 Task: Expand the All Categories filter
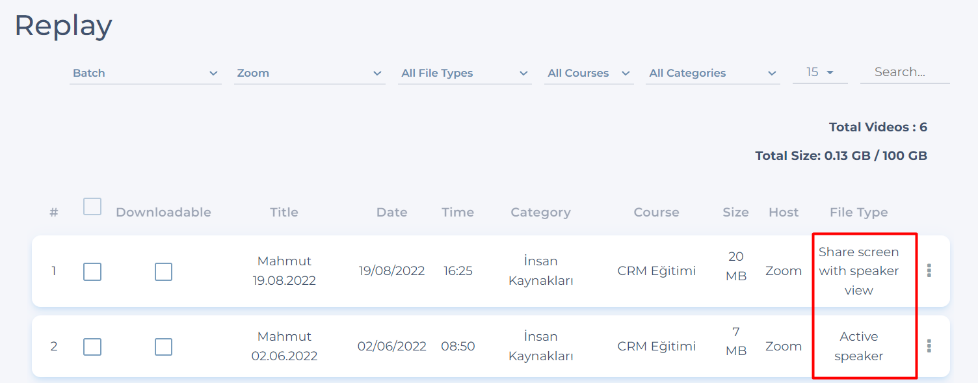[x=712, y=73]
